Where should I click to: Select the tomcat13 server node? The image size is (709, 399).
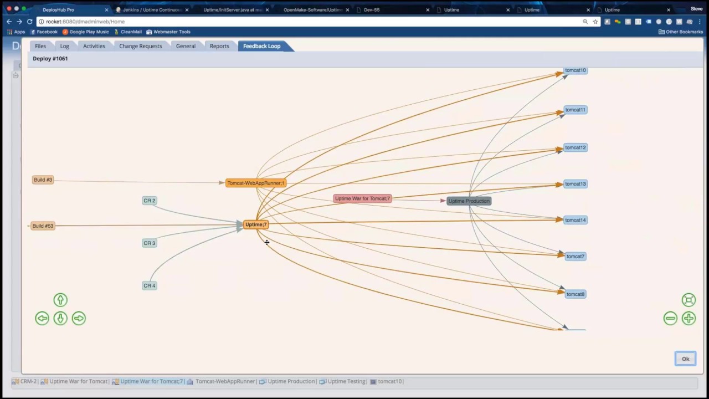[x=576, y=183]
